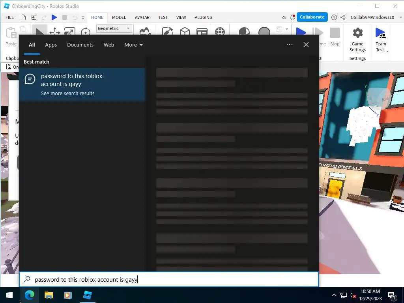This screenshot has width=404, height=303.
Task: Click the quick-access Play button
Action: click(54, 17)
